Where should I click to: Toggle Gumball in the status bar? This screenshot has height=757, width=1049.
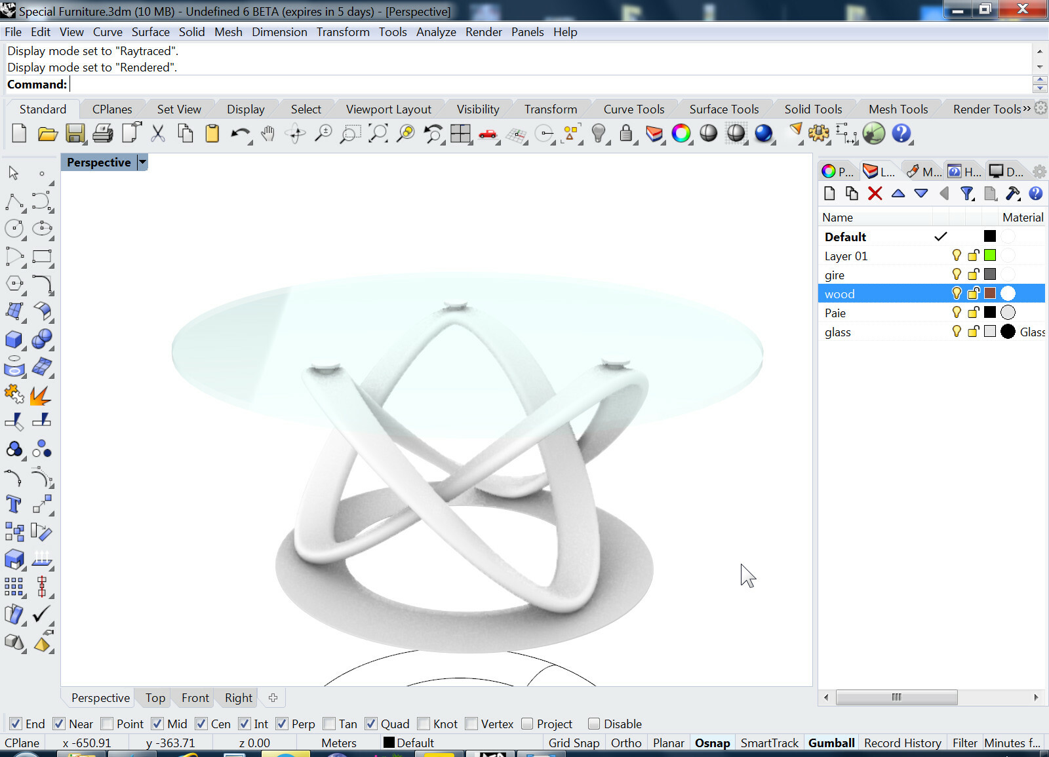831,743
